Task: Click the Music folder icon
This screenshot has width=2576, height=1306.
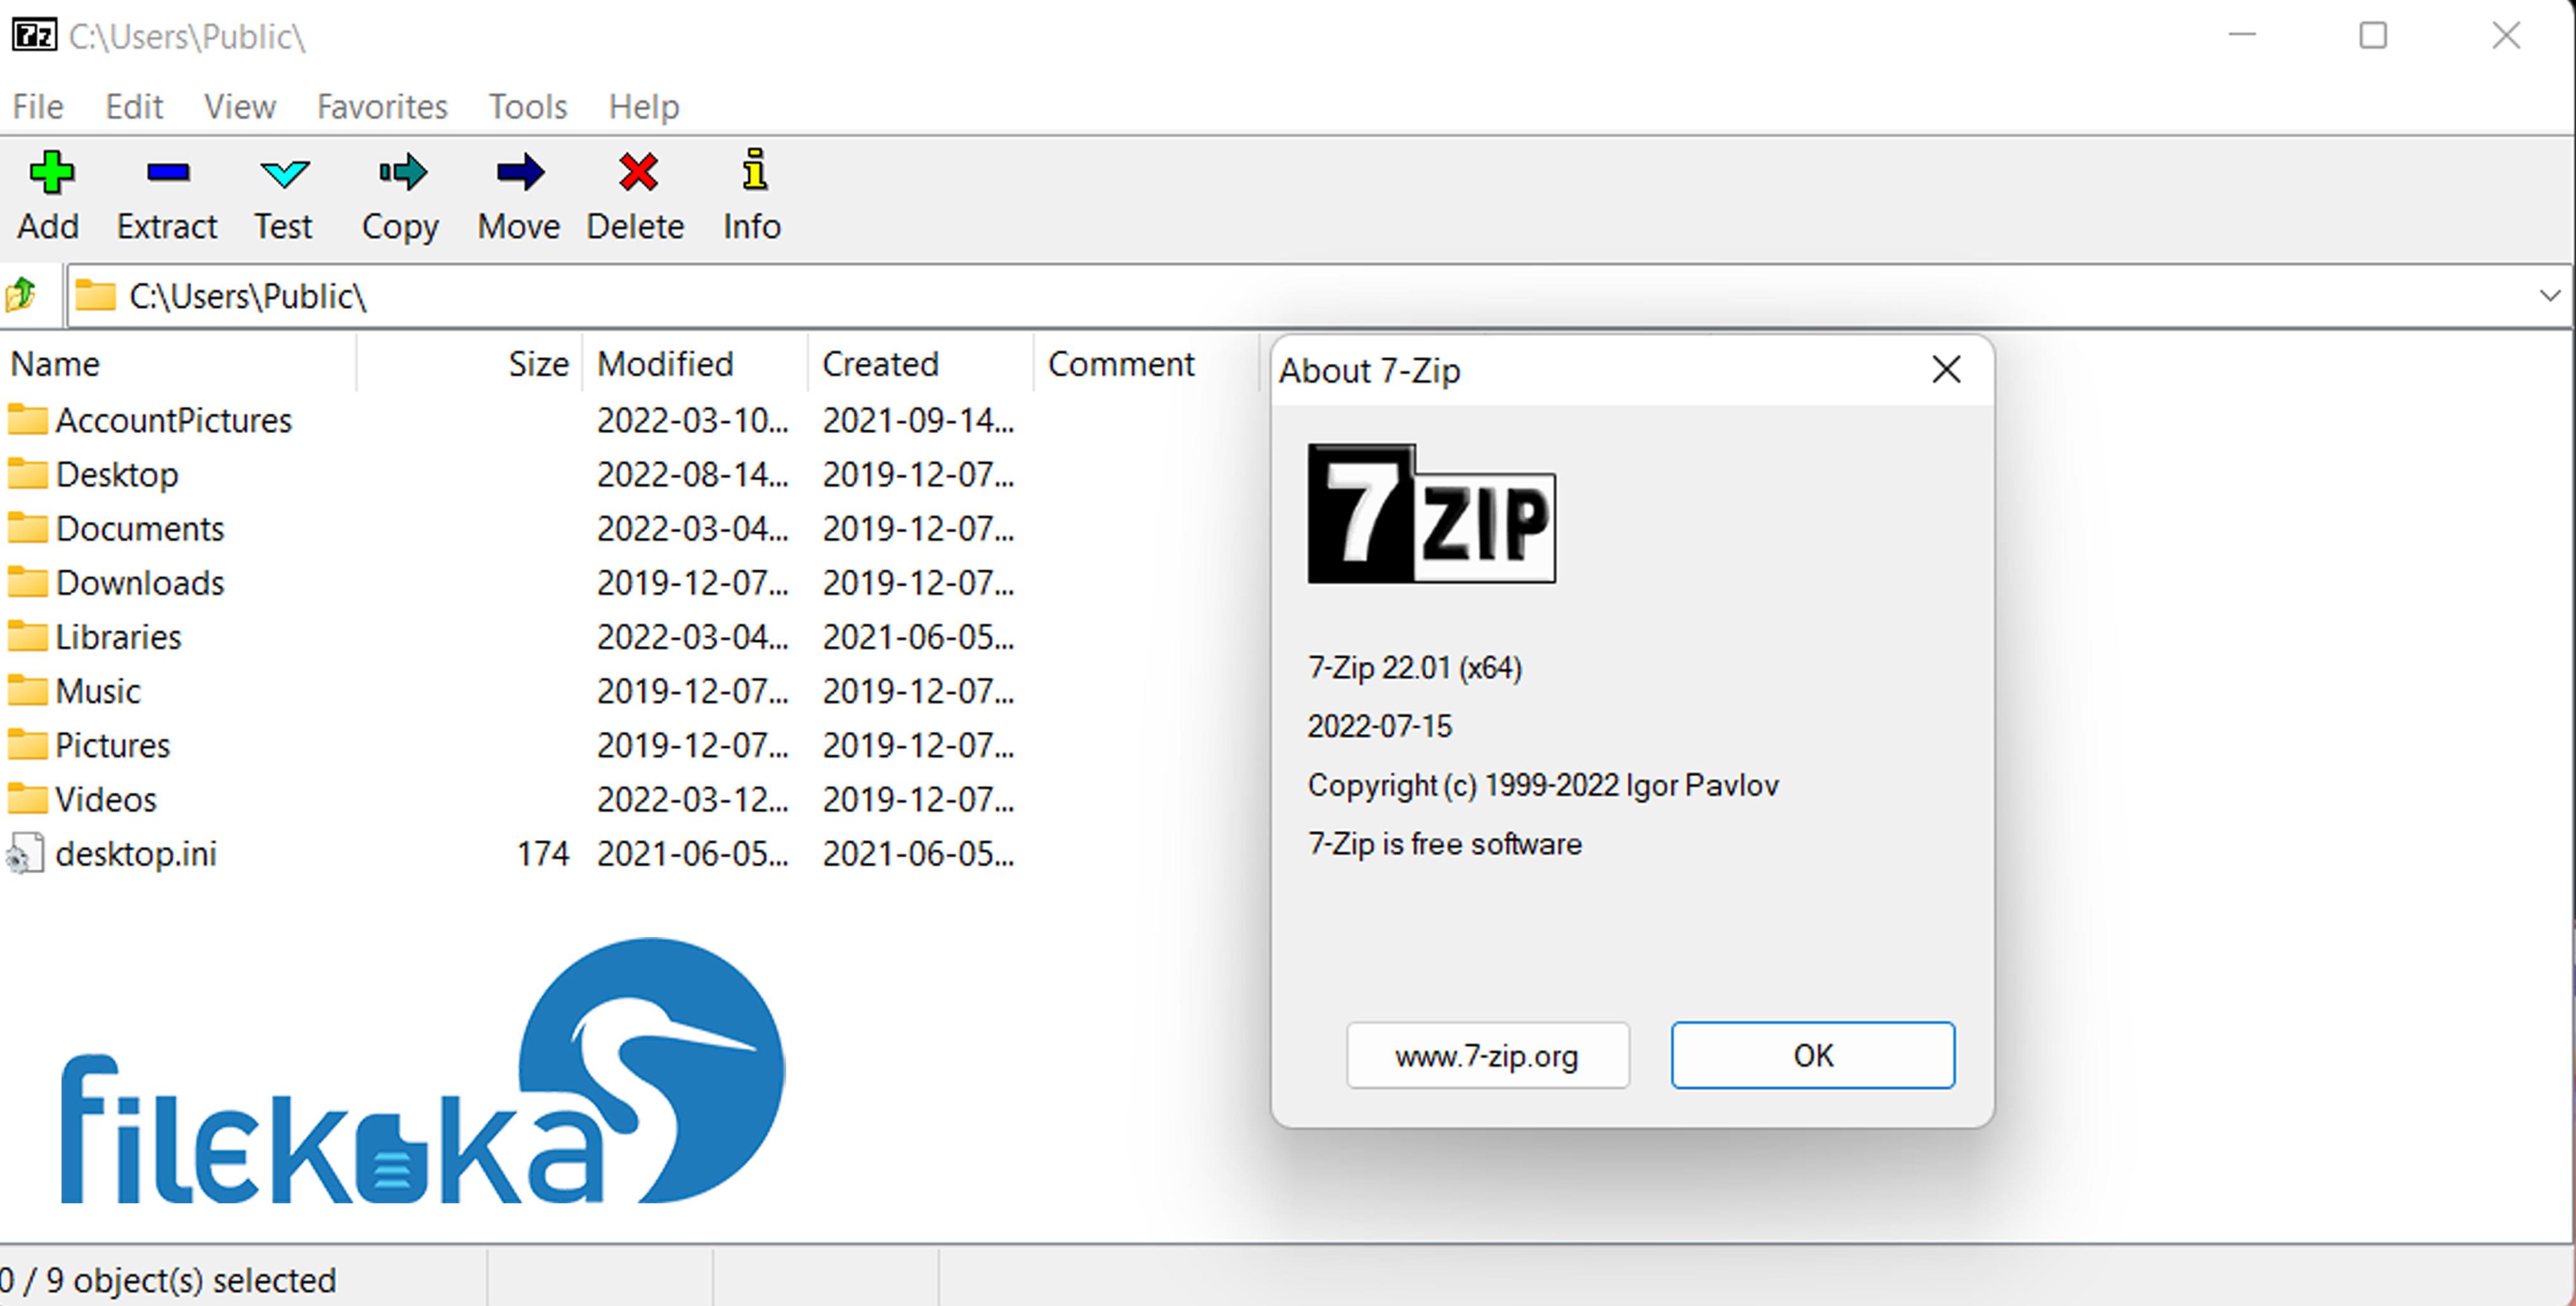Action: 27,690
